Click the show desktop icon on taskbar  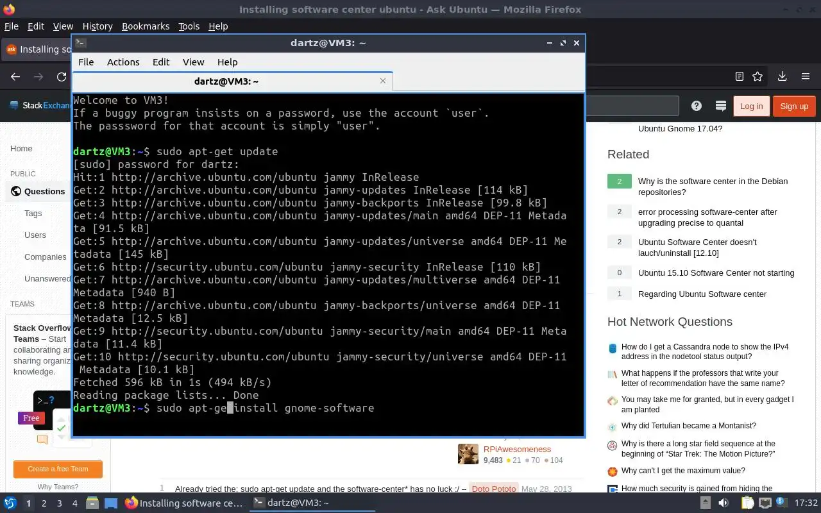[111, 503]
